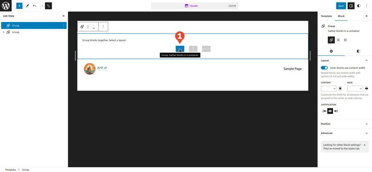Select the Stack layout in placeholder
372x172 pixels.
[206, 49]
